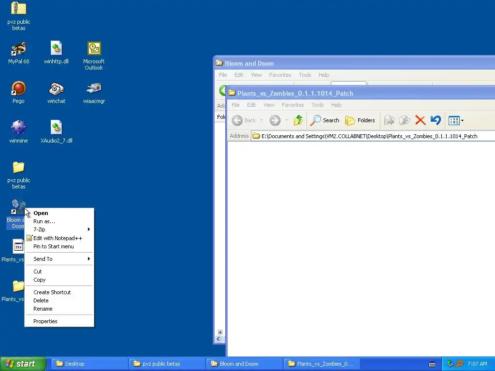Screen dimensions: 495x371
Task: Switch to pvz public betas taskbar button
Action: pos(166,364)
